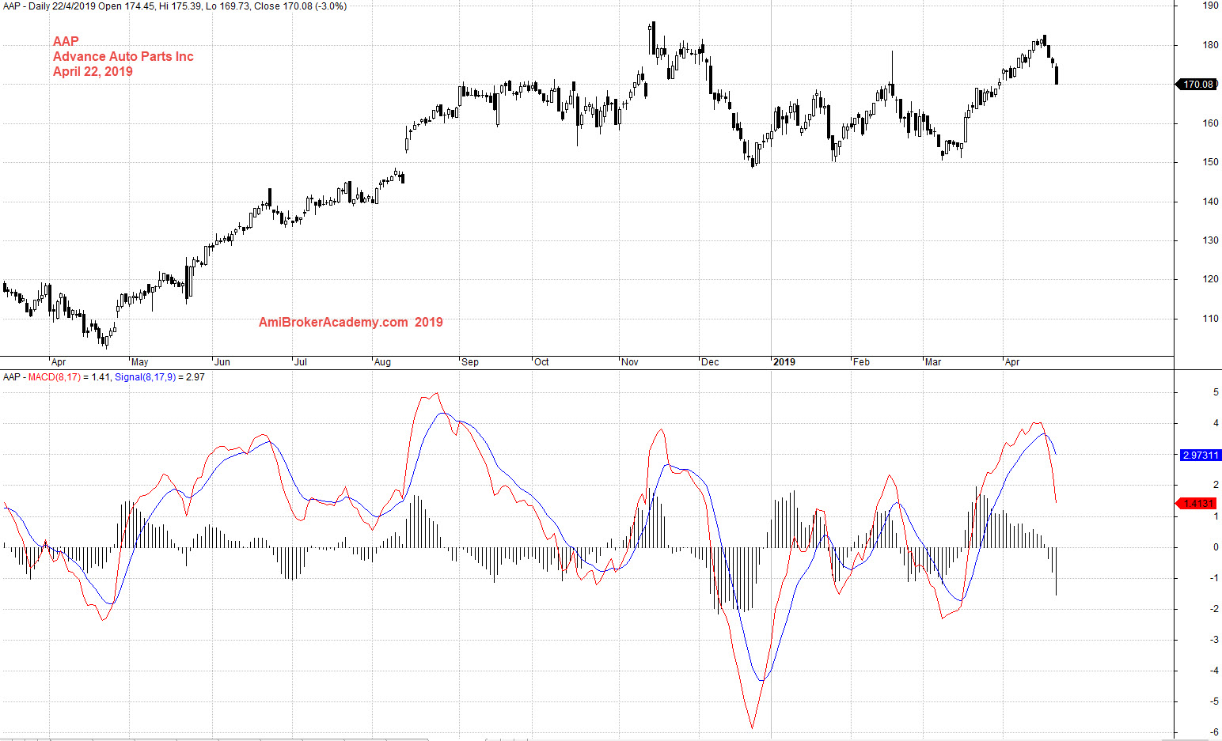
Task: Click the 140 price axis label
Action: click(x=1210, y=202)
